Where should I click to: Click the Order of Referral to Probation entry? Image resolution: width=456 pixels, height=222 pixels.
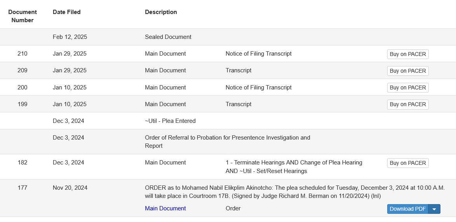coord(227,142)
